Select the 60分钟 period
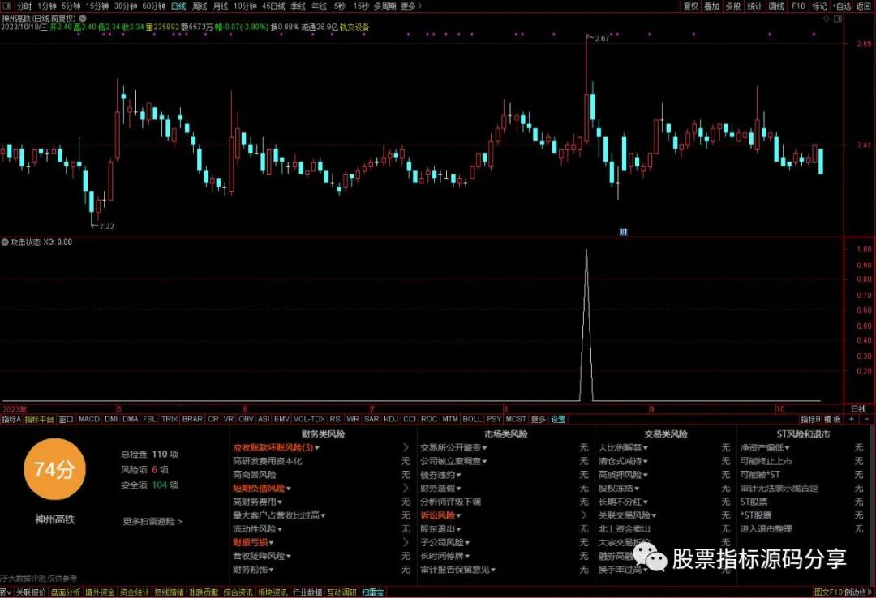Screen dimensions: 876x598 click(153, 6)
